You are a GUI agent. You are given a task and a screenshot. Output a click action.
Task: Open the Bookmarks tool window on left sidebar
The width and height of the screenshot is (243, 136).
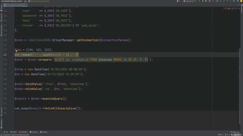[x=2, y=124]
